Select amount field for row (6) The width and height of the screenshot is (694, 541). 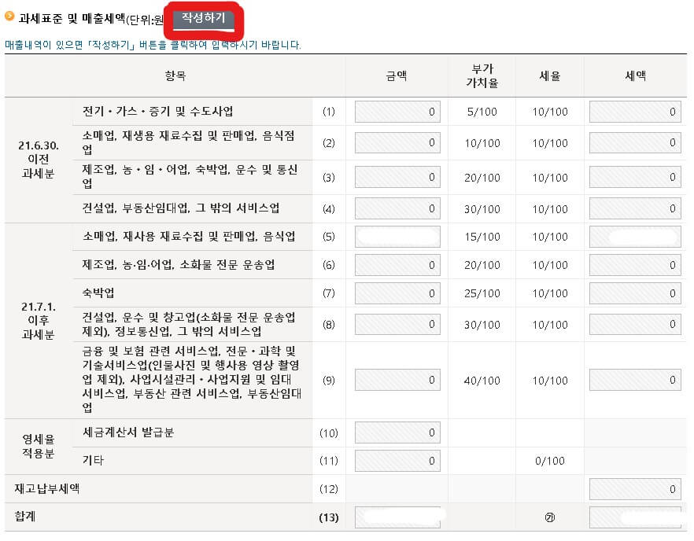397,265
